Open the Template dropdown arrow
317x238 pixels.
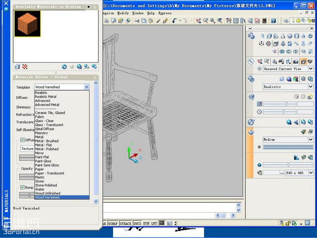pyautogui.click(x=86, y=87)
